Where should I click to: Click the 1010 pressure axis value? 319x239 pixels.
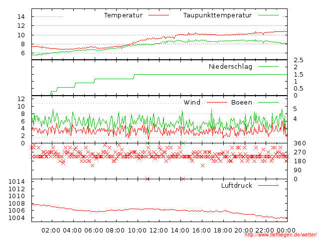[x=16, y=196]
